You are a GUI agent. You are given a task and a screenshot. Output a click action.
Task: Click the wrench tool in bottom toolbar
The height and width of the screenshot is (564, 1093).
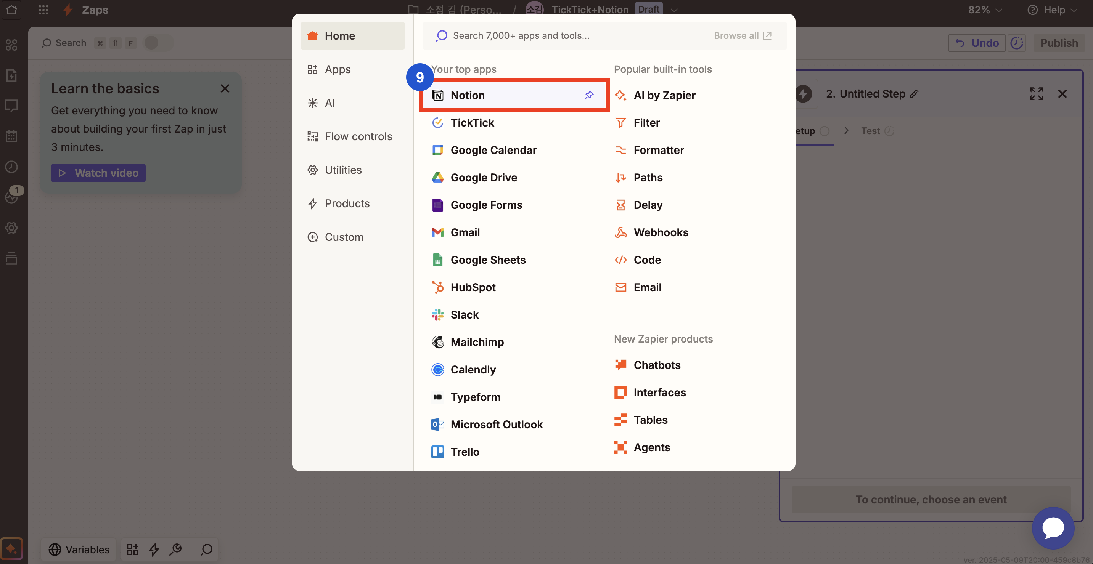[x=175, y=549]
